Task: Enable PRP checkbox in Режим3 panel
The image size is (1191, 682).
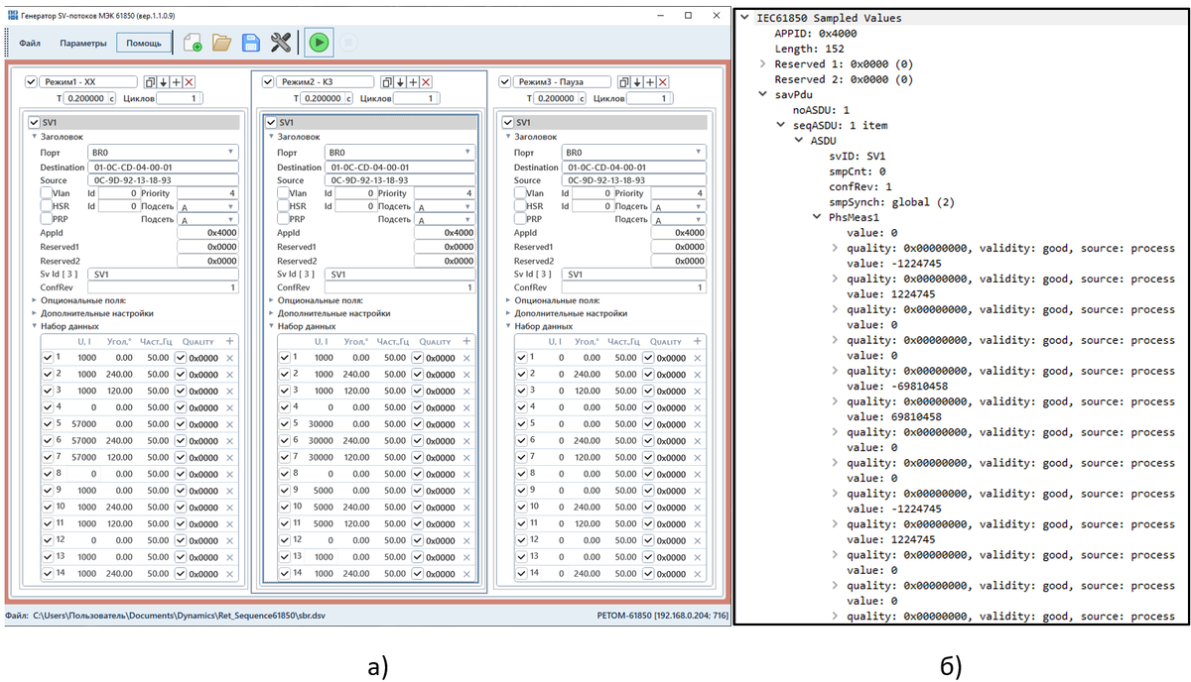Action: click(520, 219)
